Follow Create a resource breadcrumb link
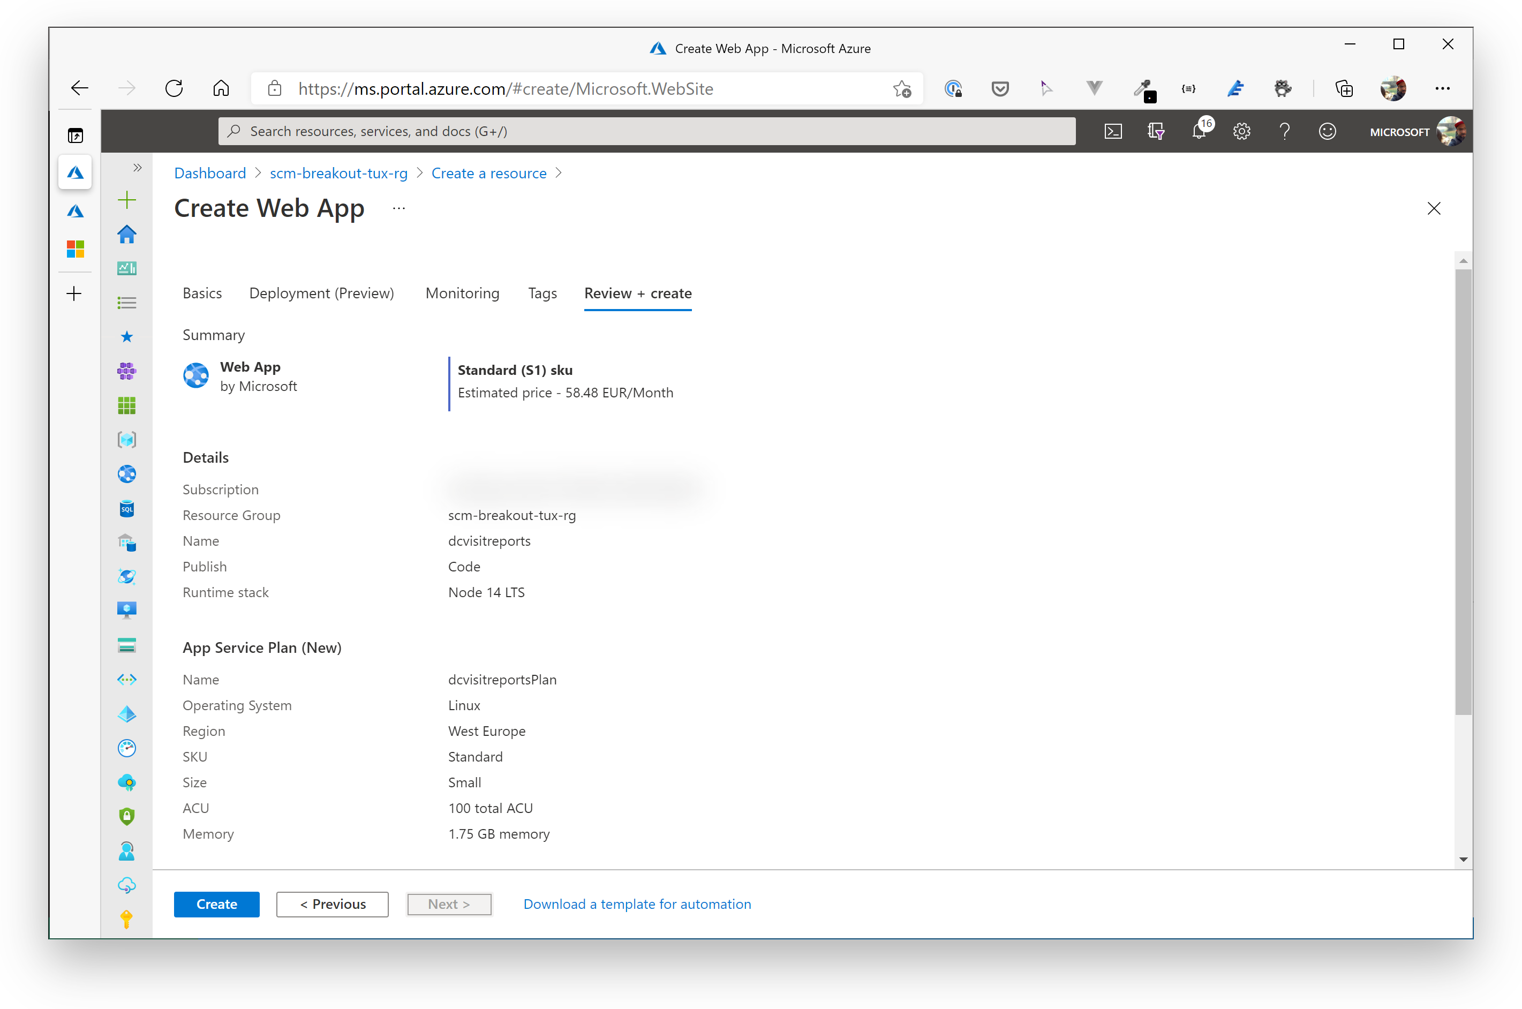 point(489,173)
